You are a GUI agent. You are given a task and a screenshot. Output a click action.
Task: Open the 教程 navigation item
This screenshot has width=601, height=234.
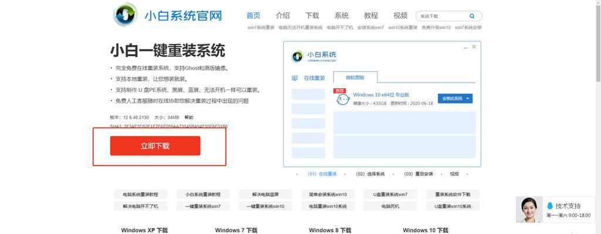pyautogui.click(x=371, y=16)
